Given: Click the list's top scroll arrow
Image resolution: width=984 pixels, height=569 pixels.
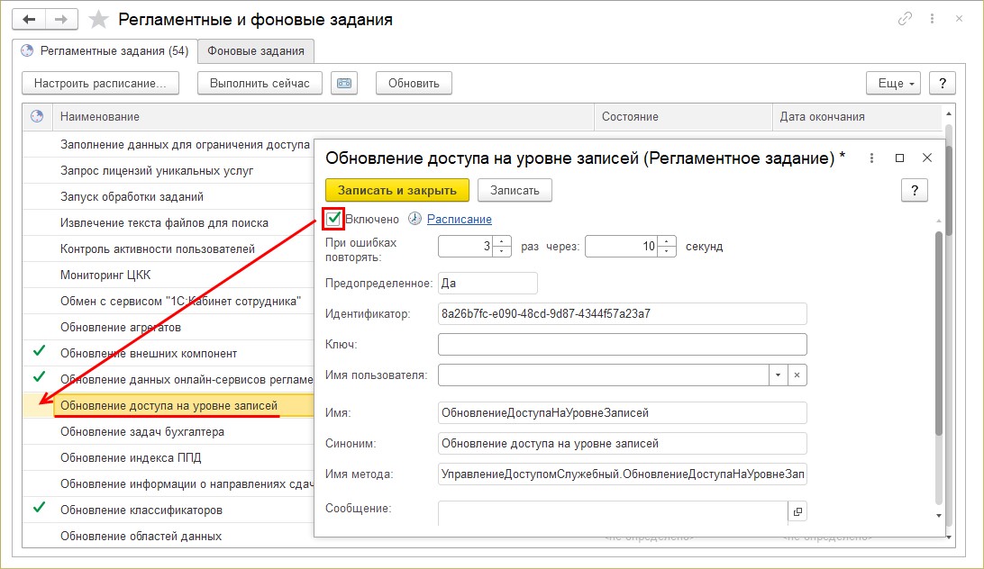Looking at the screenshot, I should click(949, 113).
